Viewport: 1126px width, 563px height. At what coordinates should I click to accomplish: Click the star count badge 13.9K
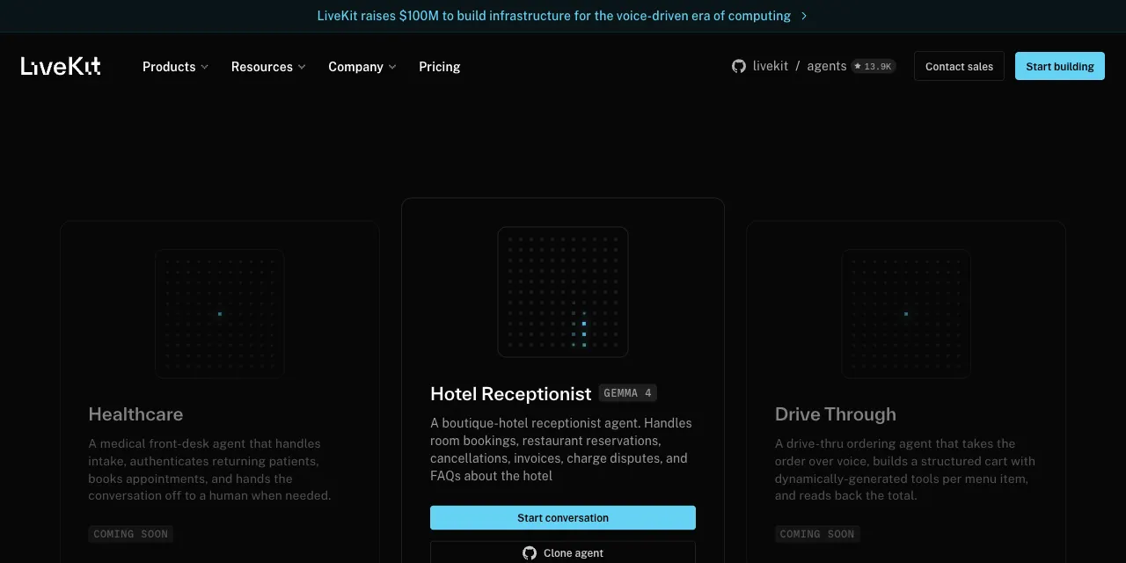point(874,66)
